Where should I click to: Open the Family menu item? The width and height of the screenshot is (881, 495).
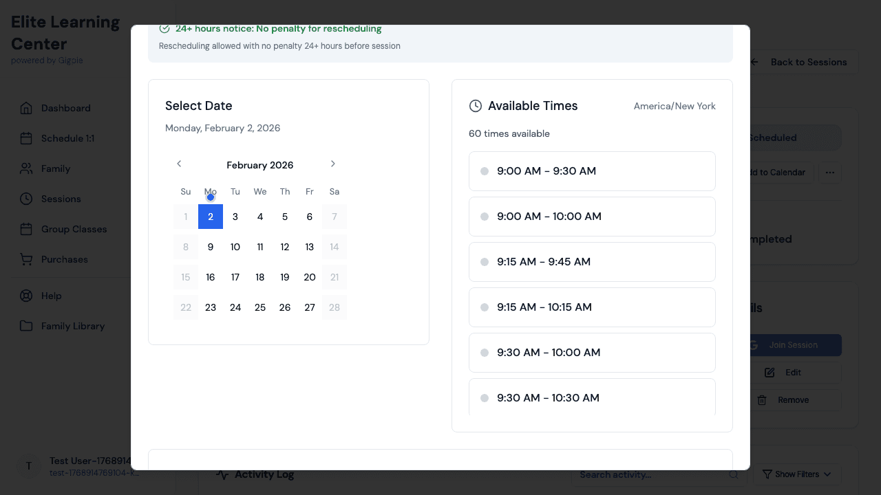tap(56, 168)
